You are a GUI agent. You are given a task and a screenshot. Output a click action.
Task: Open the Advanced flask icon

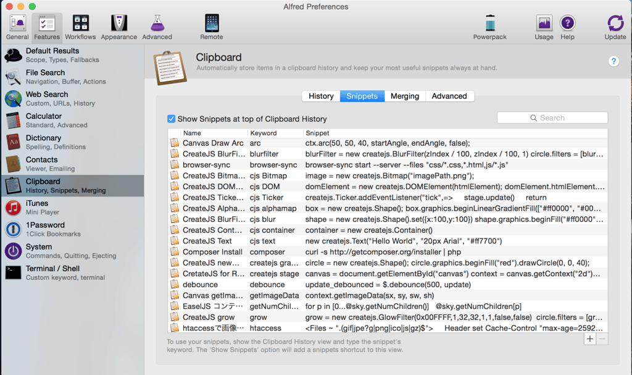pos(157,27)
